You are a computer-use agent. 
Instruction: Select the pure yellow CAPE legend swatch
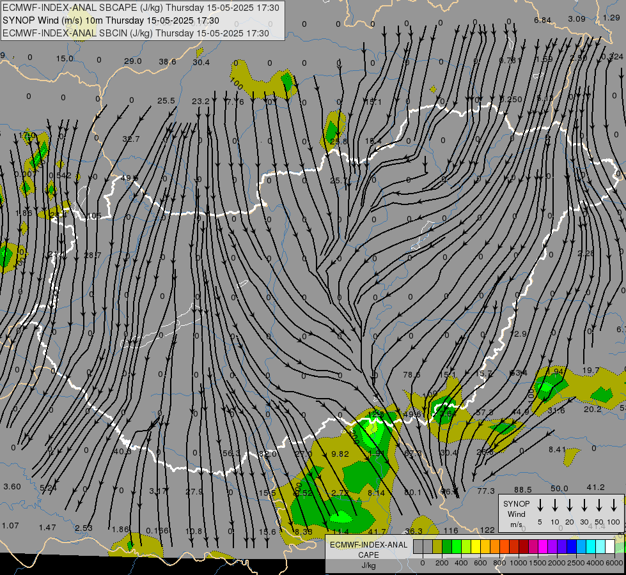click(x=476, y=546)
